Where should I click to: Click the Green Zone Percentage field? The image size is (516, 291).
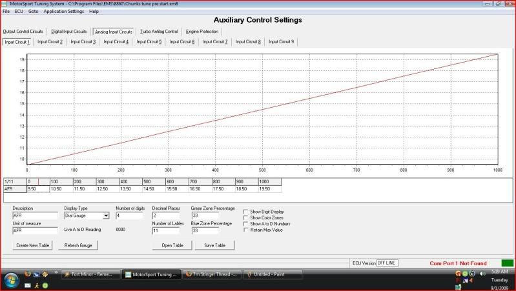[205, 216]
